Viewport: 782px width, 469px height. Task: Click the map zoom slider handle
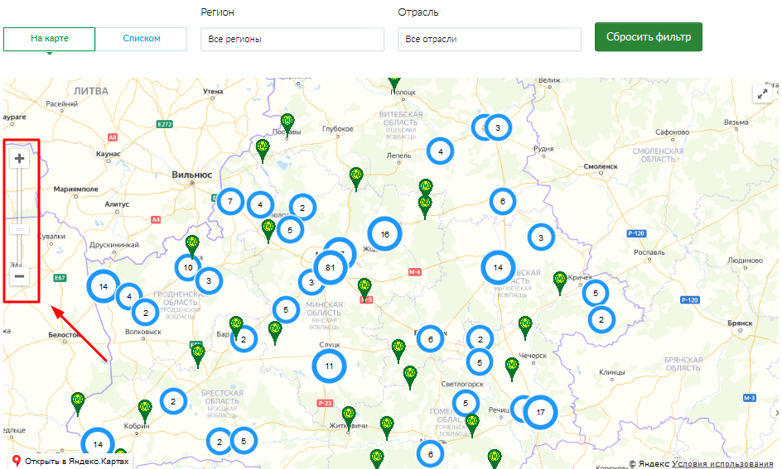click(20, 228)
